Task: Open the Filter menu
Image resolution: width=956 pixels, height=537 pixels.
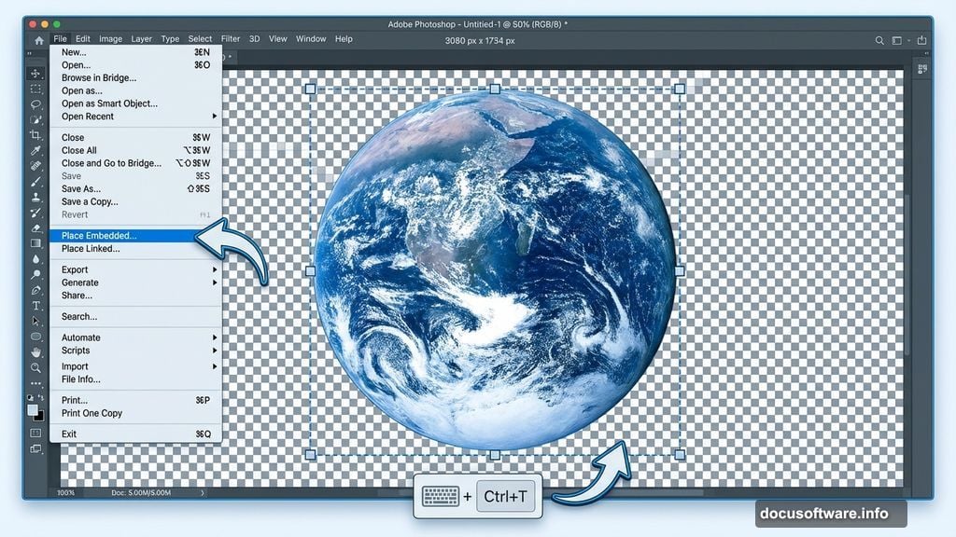Action: (231, 38)
